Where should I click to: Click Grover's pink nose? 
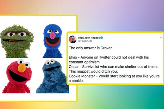pyautogui.click(x=52, y=35)
